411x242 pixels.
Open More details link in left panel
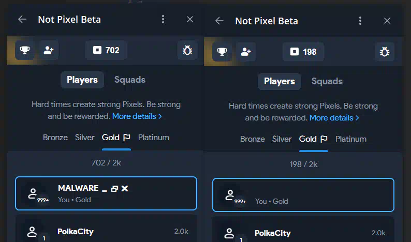point(137,116)
